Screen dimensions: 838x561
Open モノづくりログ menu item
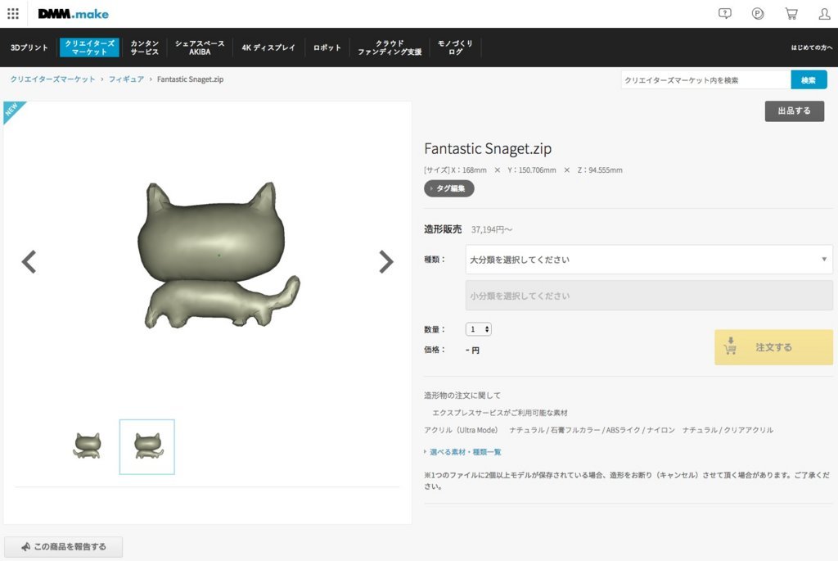click(455, 48)
